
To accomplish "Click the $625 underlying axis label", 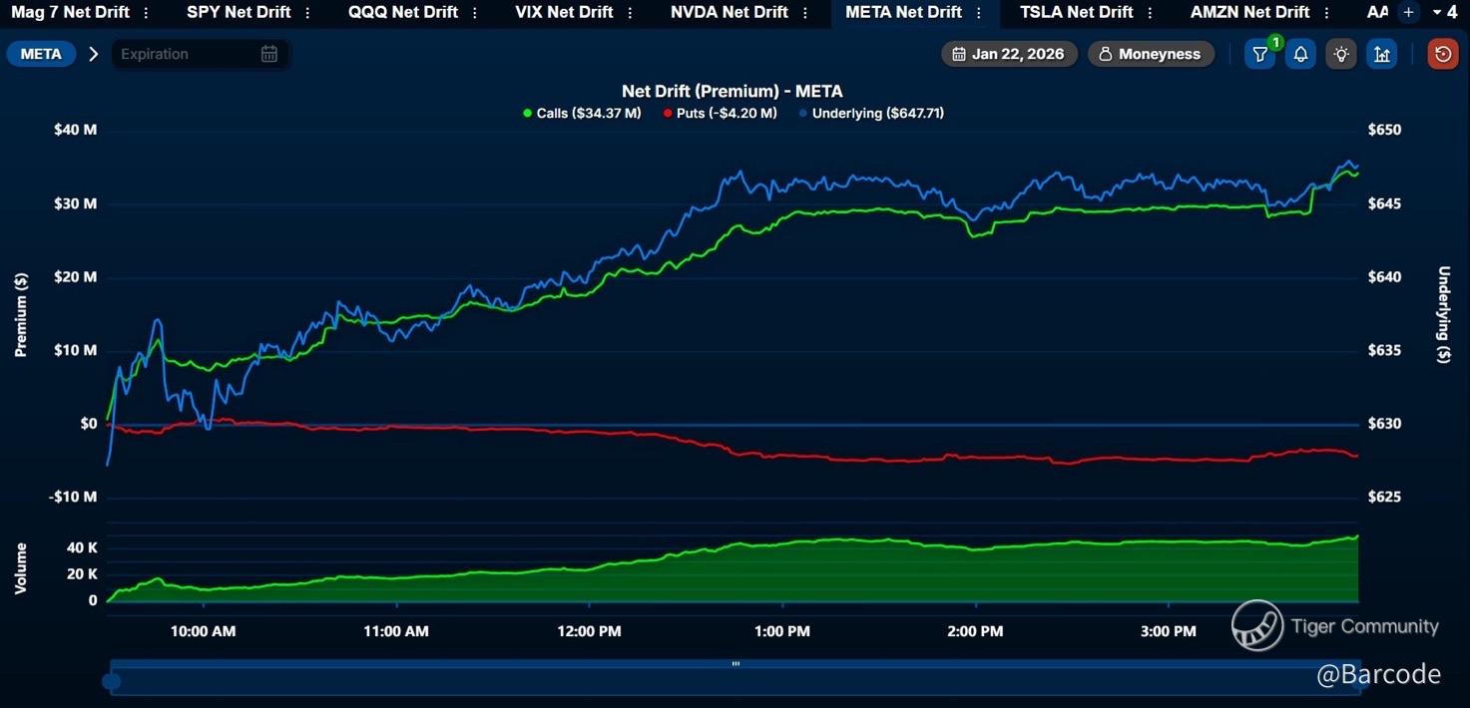I will coord(1385,497).
